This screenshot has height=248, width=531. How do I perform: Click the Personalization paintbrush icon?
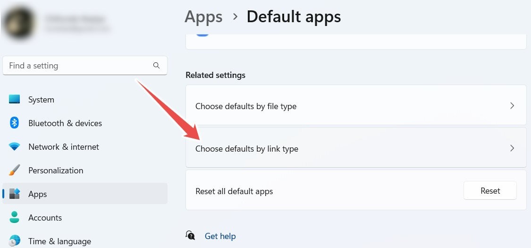[x=14, y=170]
